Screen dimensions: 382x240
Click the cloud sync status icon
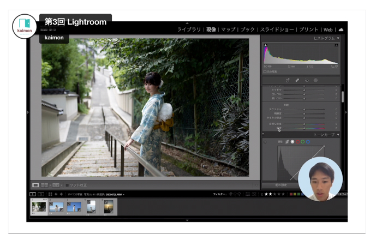341,29
